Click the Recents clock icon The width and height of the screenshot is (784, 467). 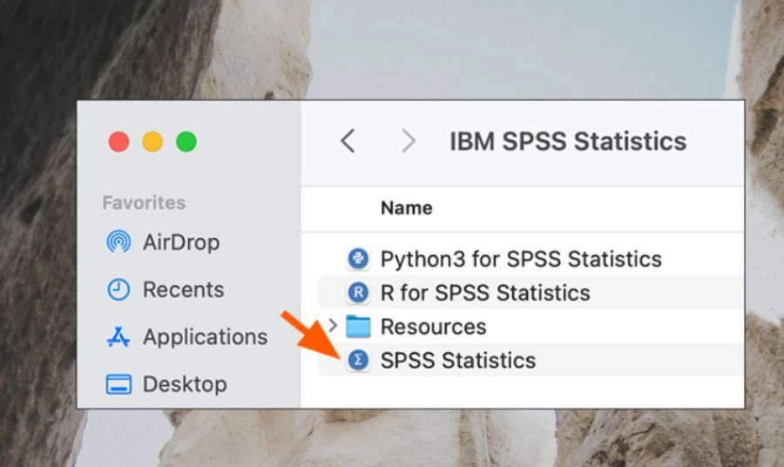pos(118,289)
